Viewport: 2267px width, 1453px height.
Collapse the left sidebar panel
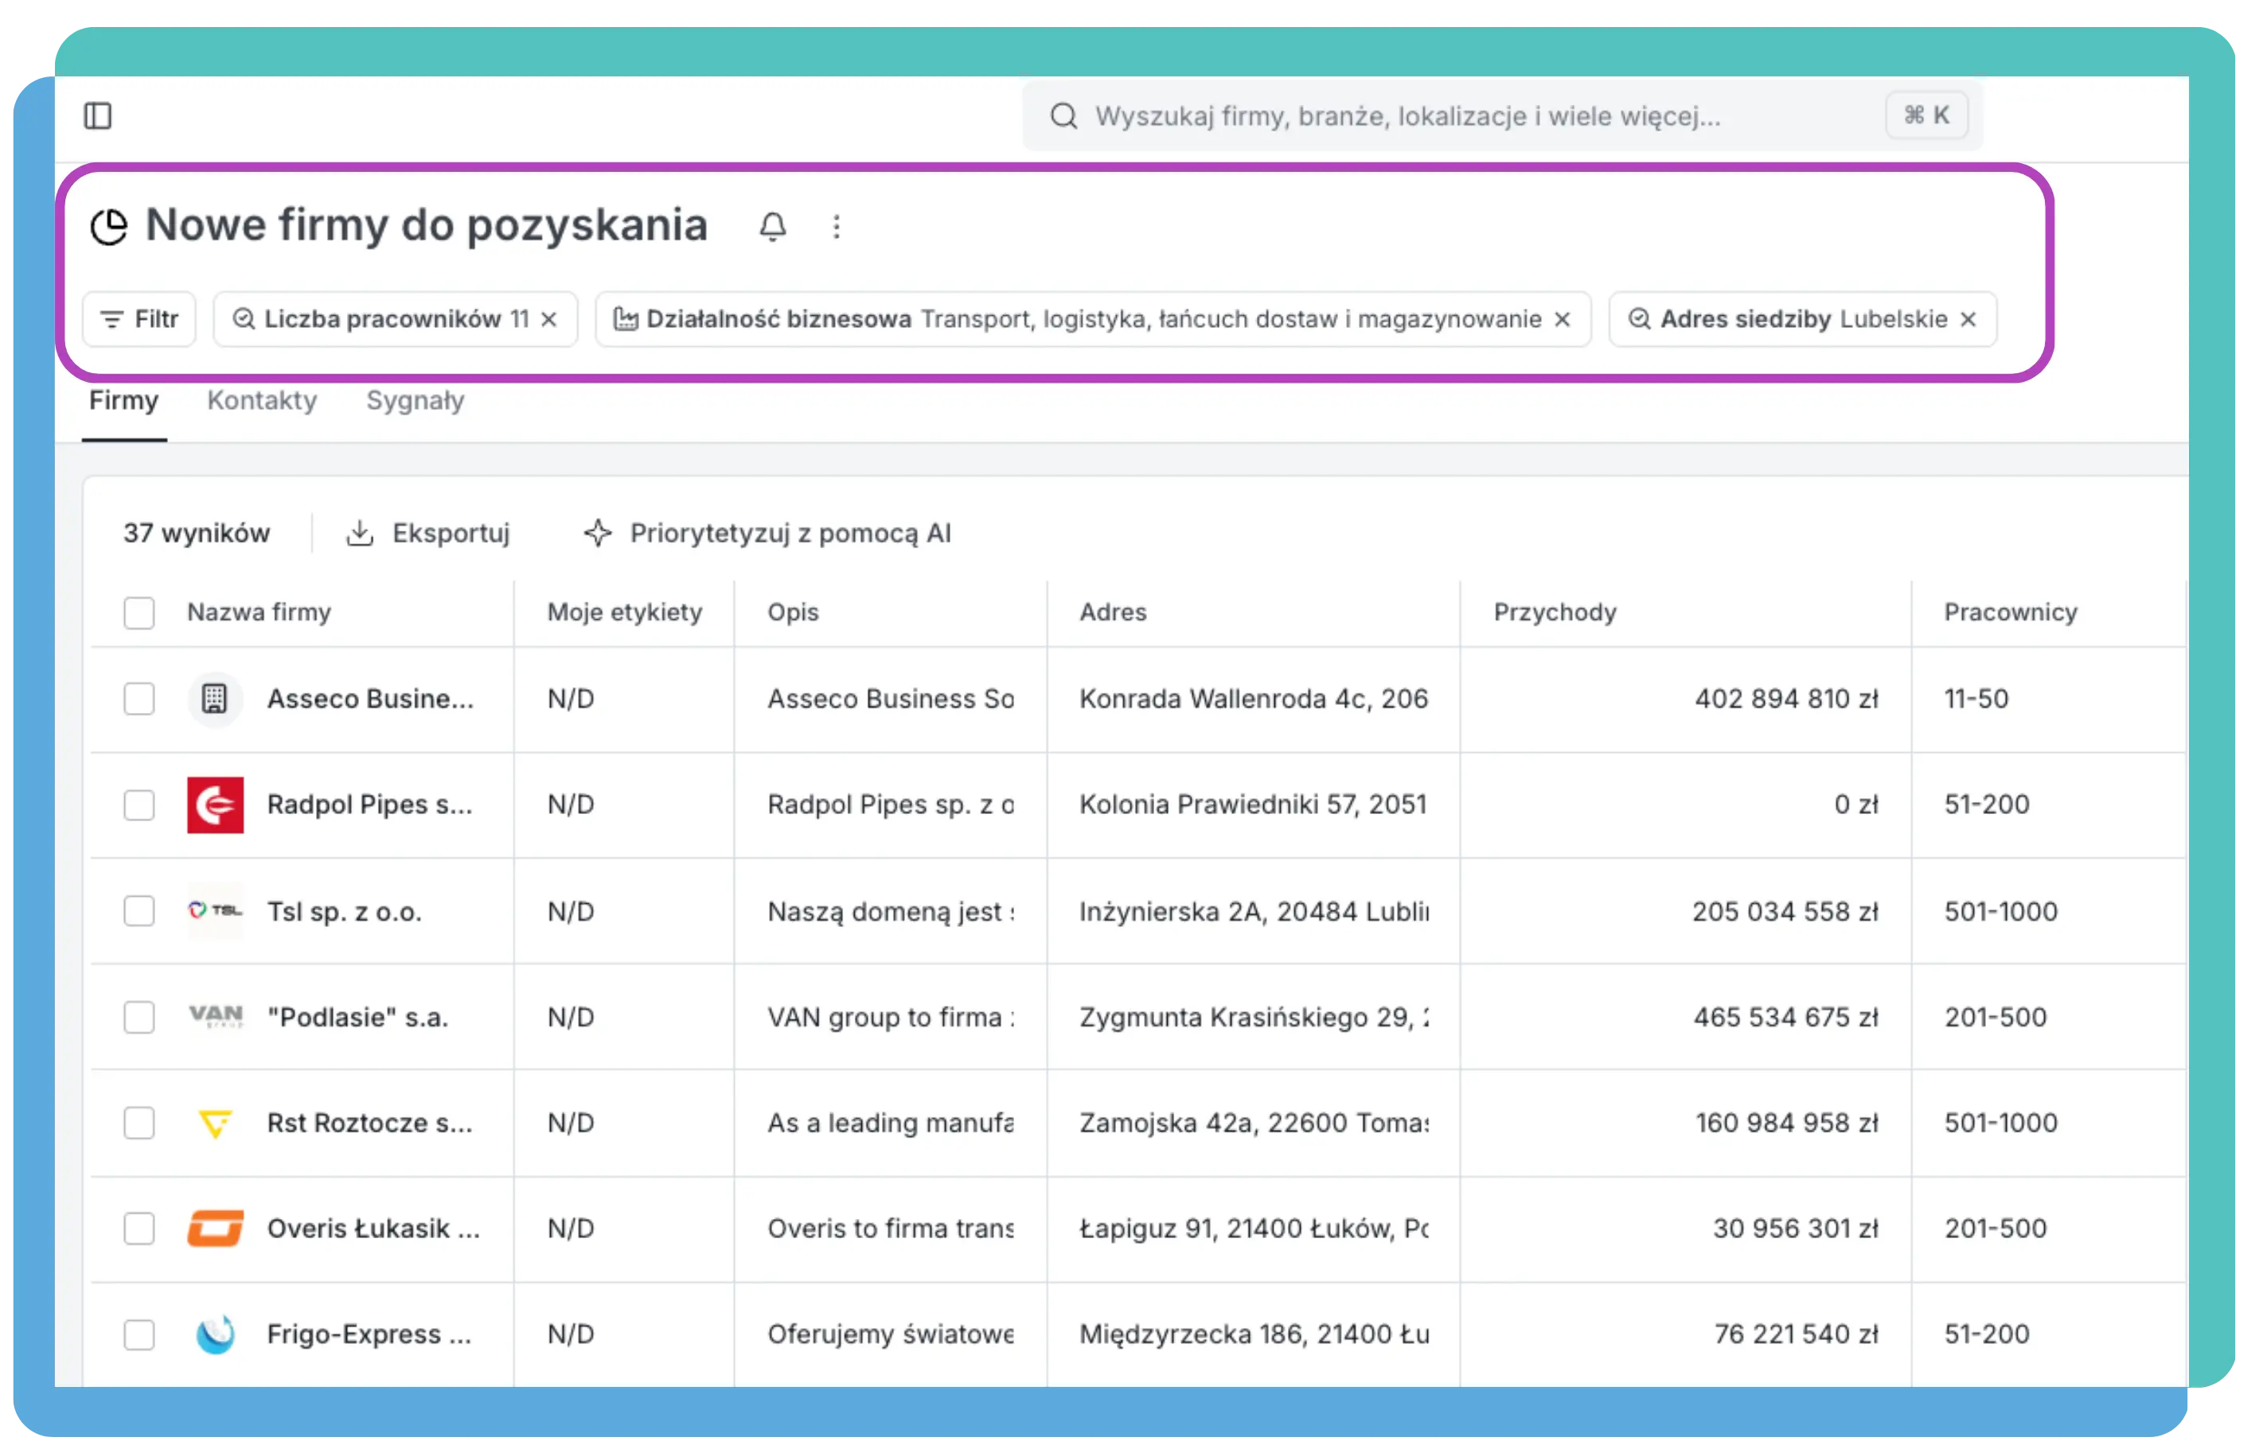(x=99, y=115)
